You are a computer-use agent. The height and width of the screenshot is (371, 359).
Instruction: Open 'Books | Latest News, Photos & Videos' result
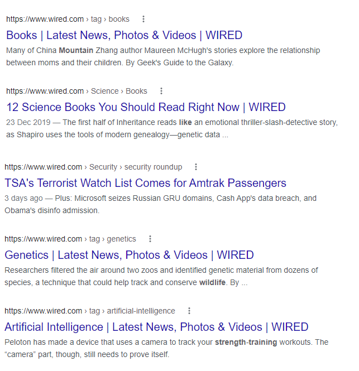coord(124,35)
